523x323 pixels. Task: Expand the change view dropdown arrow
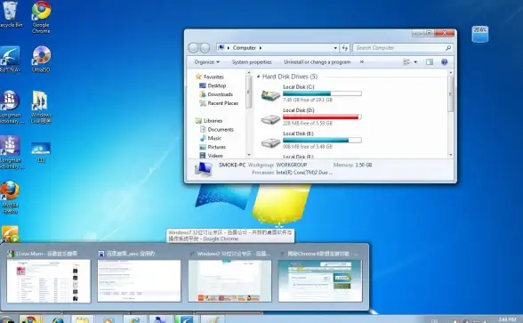[415, 62]
